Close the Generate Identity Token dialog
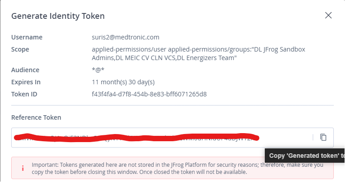This screenshot has height=182, width=345. click(x=328, y=15)
